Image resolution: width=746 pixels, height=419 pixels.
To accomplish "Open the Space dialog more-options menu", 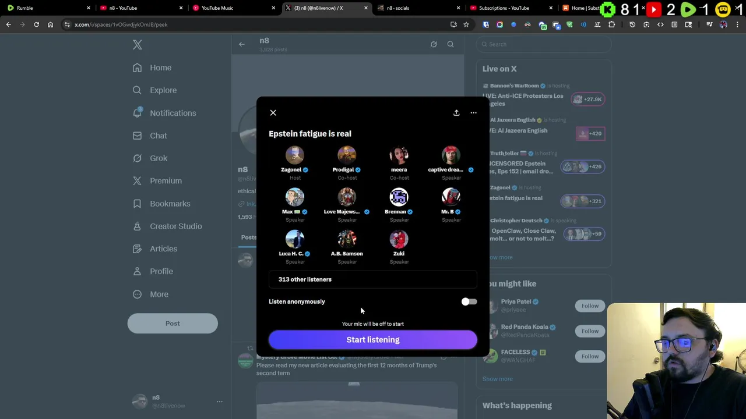I will [x=473, y=113].
